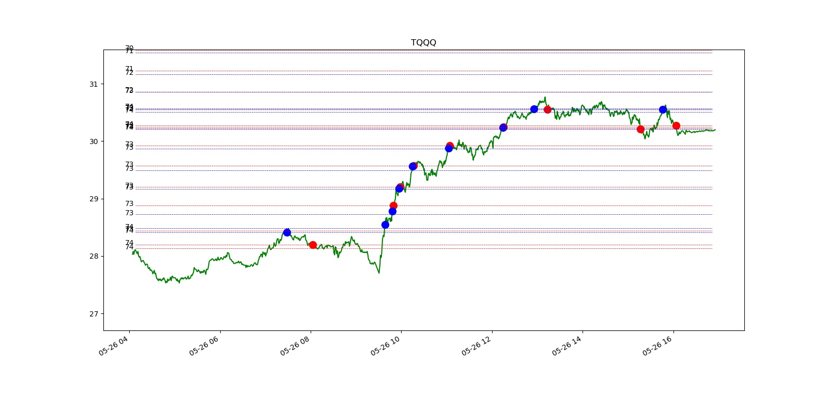
Task: Select the red marker near 08:00 at 28.2
Action: 313,245
